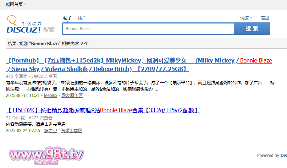Select the '475 个回复 - 34482 次查看' stats text
This screenshot has height=168, width=287.
click(32, 76)
